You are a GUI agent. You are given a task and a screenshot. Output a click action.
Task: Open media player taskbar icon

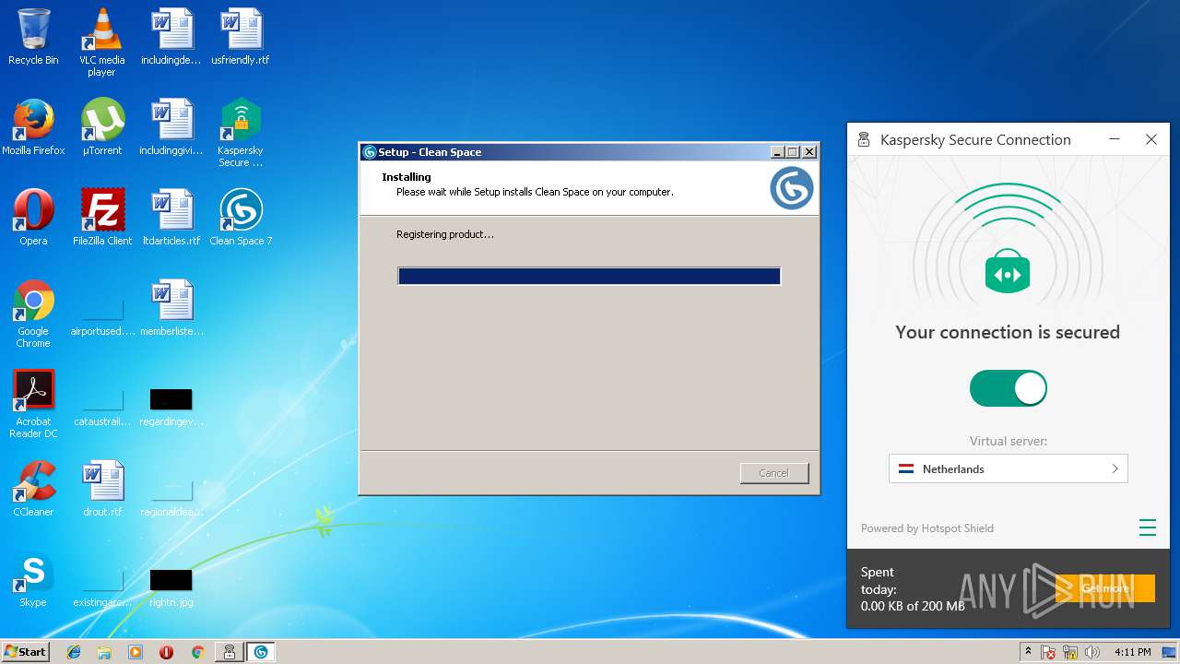point(136,652)
